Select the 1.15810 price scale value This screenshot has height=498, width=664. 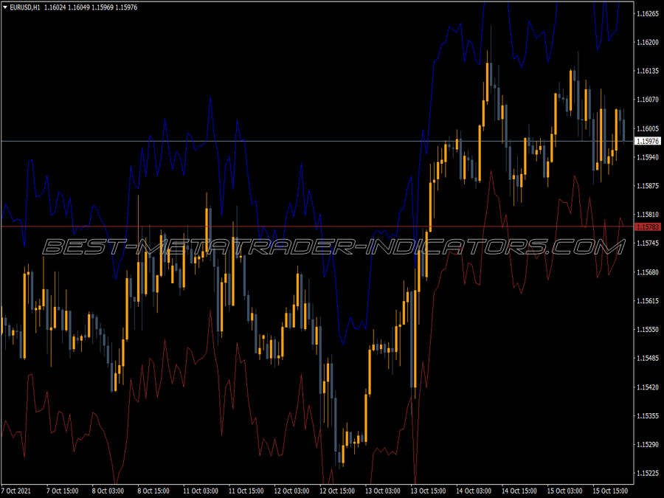click(648, 215)
